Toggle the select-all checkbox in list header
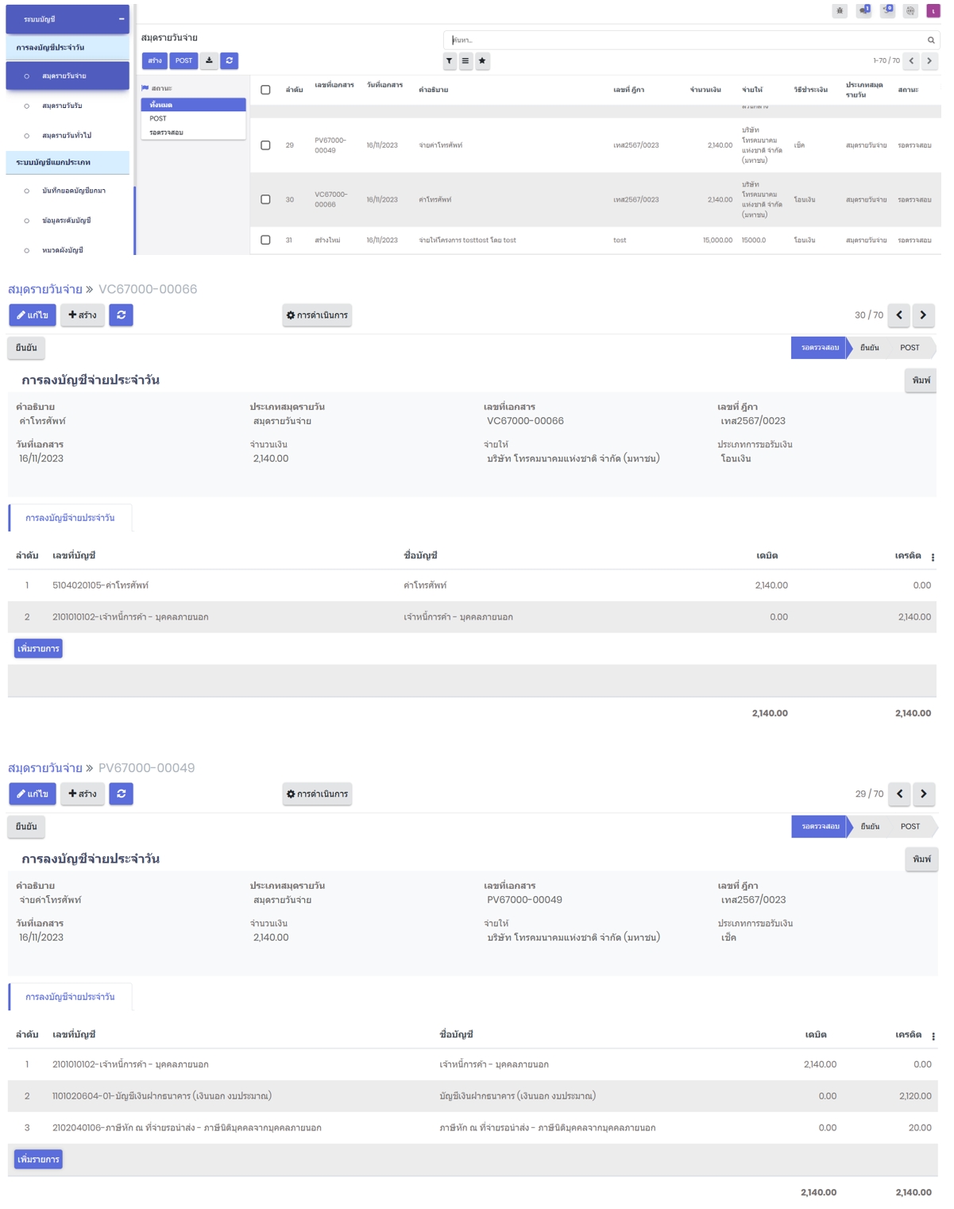 click(x=265, y=91)
